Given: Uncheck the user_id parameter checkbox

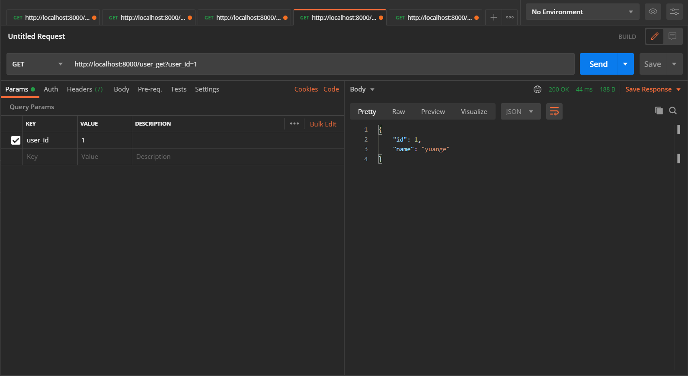Looking at the screenshot, I should tap(16, 140).
